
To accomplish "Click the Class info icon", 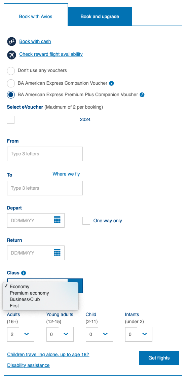I will point(24,273).
